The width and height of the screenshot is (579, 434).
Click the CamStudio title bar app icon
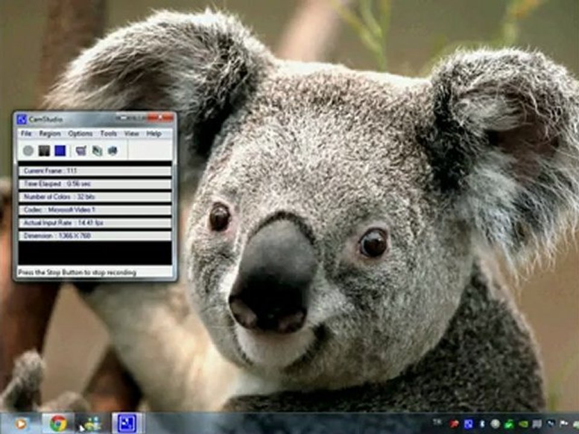coord(22,119)
